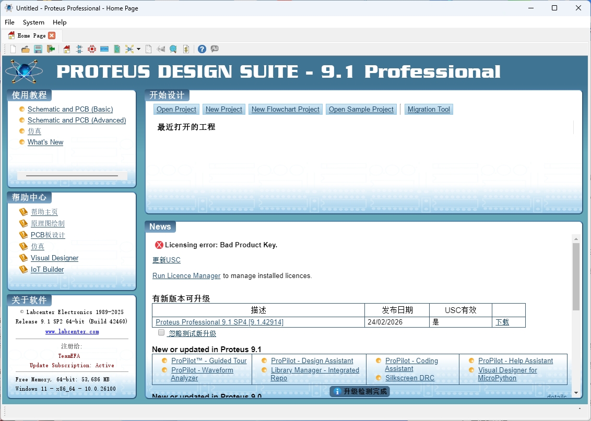Viewport: 591px width, 421px height.
Task: Open the web search globe icon
Action: tap(173, 49)
